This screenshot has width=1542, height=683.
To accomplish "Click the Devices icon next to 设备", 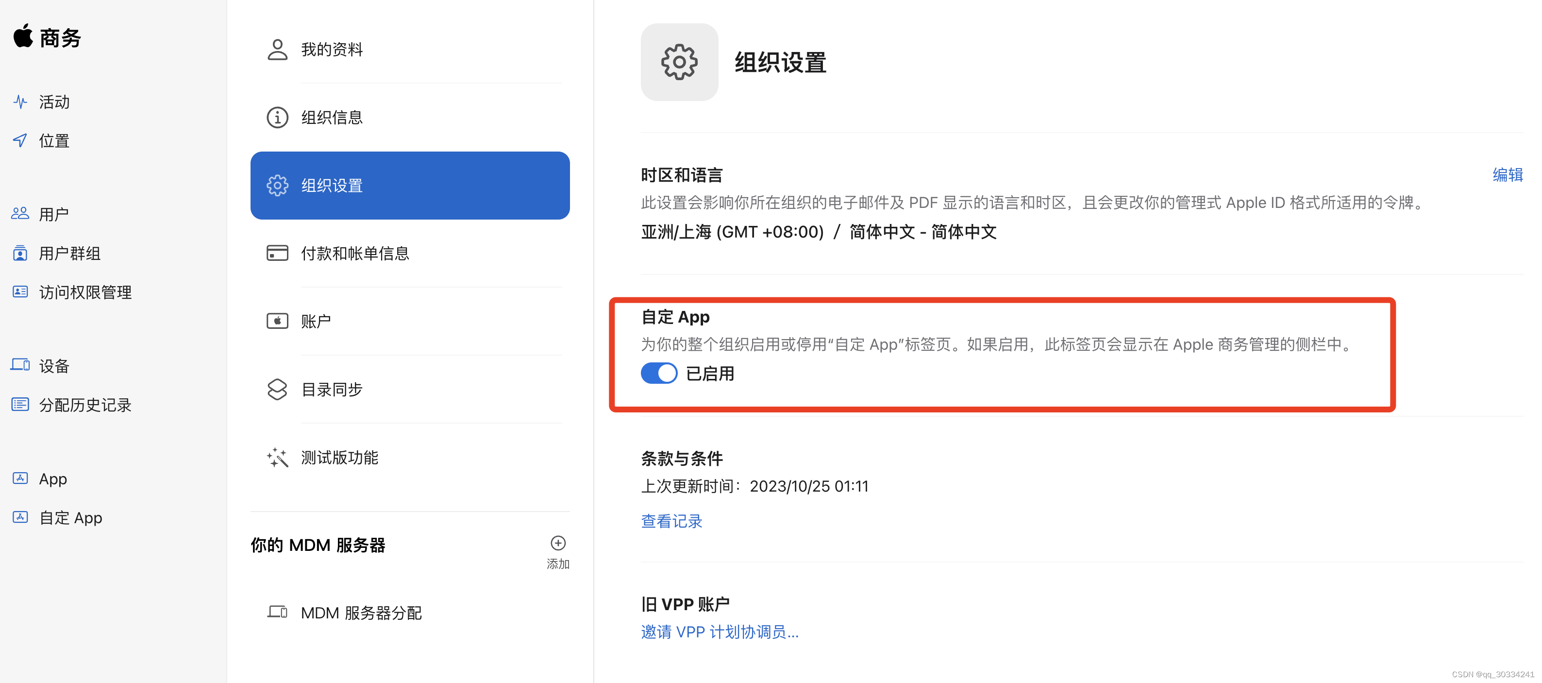I will pyautogui.click(x=20, y=365).
